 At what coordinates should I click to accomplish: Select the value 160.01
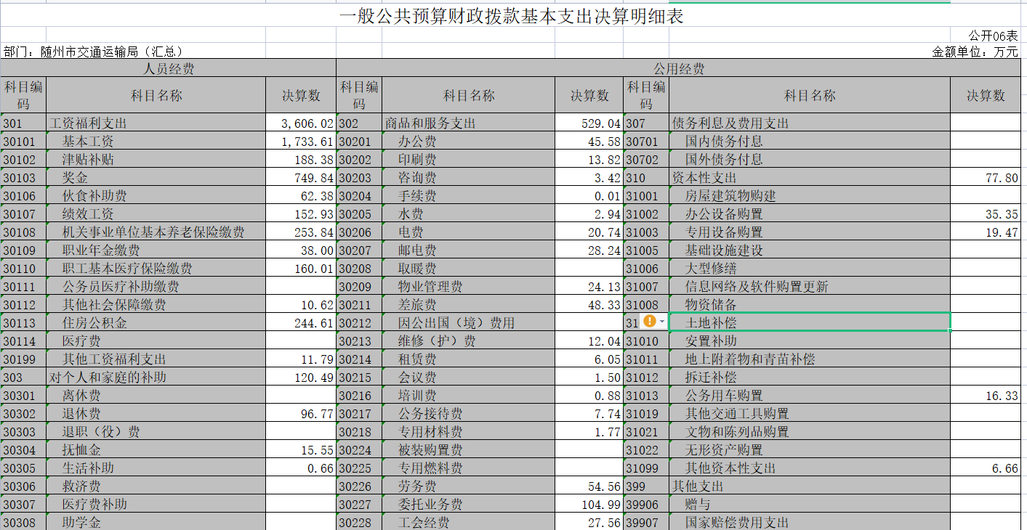click(x=301, y=269)
